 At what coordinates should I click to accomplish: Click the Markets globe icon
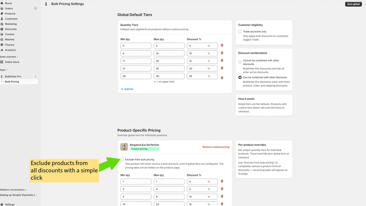click(x=2, y=39)
